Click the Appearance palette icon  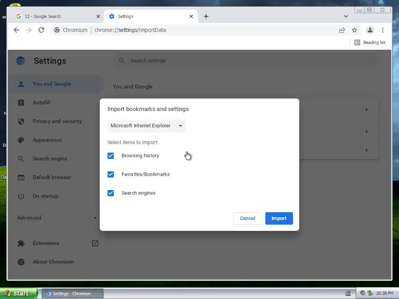tap(21, 140)
